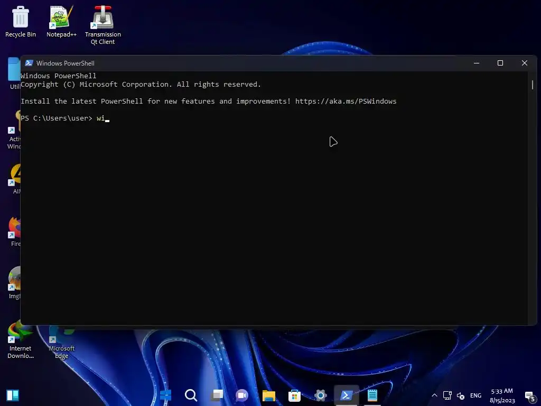Click the Copyright (C) Microsoft Corporation line
541x406 pixels.
(141, 84)
